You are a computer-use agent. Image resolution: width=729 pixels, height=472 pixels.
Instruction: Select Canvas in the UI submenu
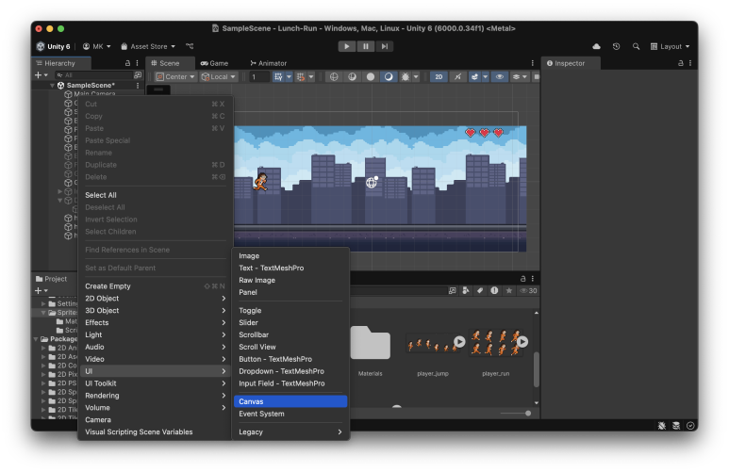coord(290,401)
